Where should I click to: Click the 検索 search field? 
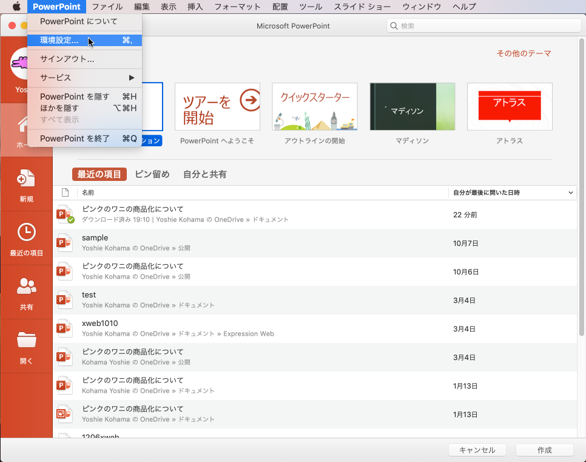click(x=483, y=26)
